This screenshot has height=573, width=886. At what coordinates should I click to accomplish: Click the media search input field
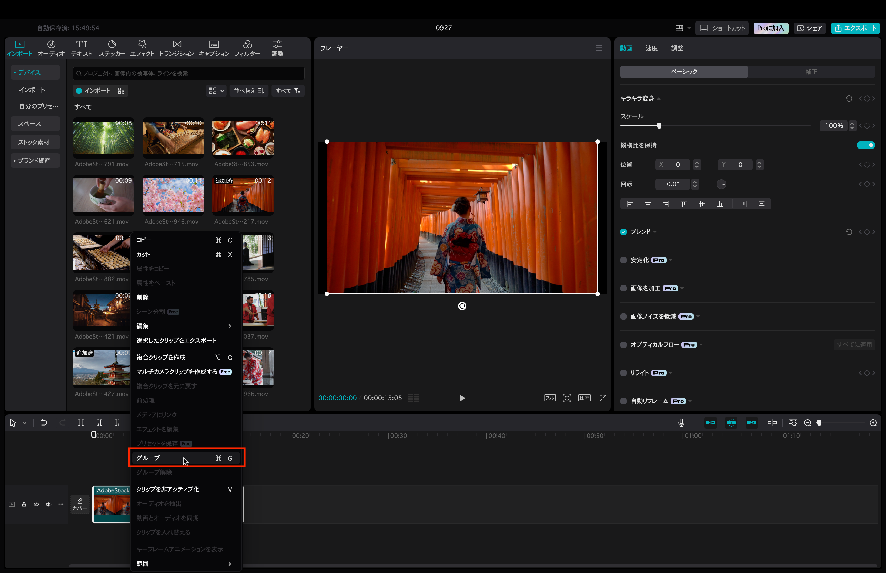(188, 73)
